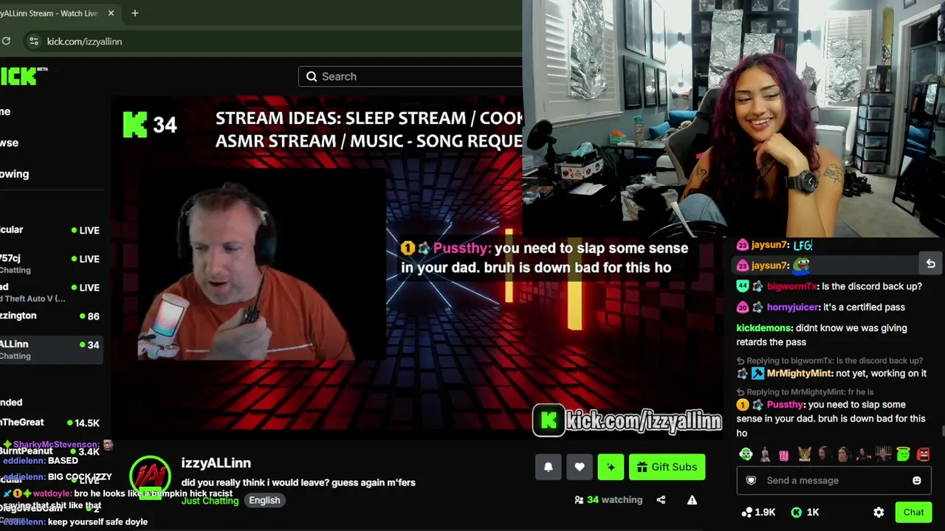Open the Following section in the sidebar
Screen dimensions: 945x531
[15, 174]
